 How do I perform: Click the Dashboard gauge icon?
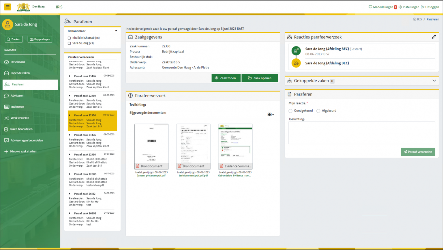[7, 62]
